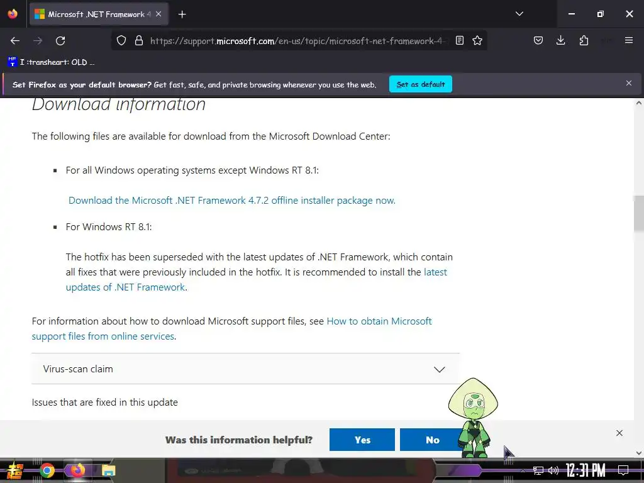Image resolution: width=644 pixels, height=483 pixels.
Task: Download .NET Framework 4.7.2 offline installer link
Action: click(x=232, y=201)
